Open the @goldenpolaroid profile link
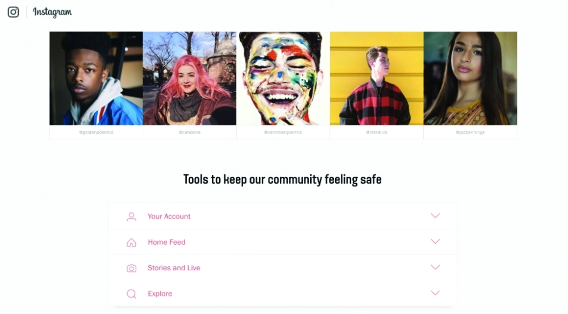The height and width of the screenshot is (314, 568). click(x=96, y=132)
